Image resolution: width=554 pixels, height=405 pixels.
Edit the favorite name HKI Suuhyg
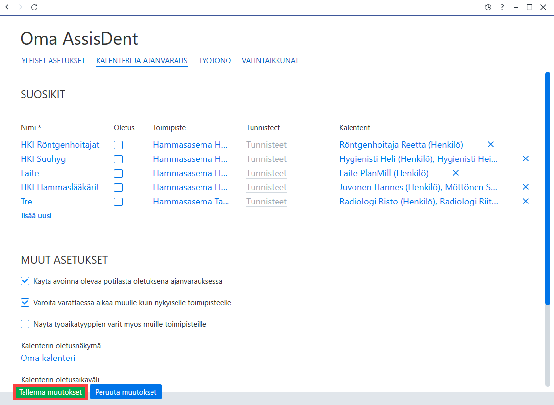[43, 159]
